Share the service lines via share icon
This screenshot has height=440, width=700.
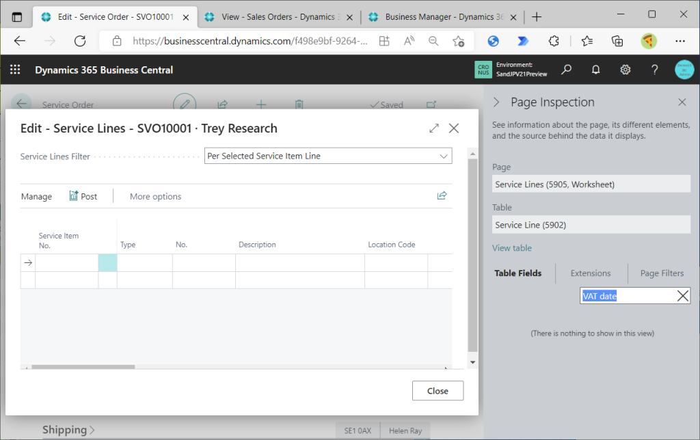pyautogui.click(x=442, y=195)
